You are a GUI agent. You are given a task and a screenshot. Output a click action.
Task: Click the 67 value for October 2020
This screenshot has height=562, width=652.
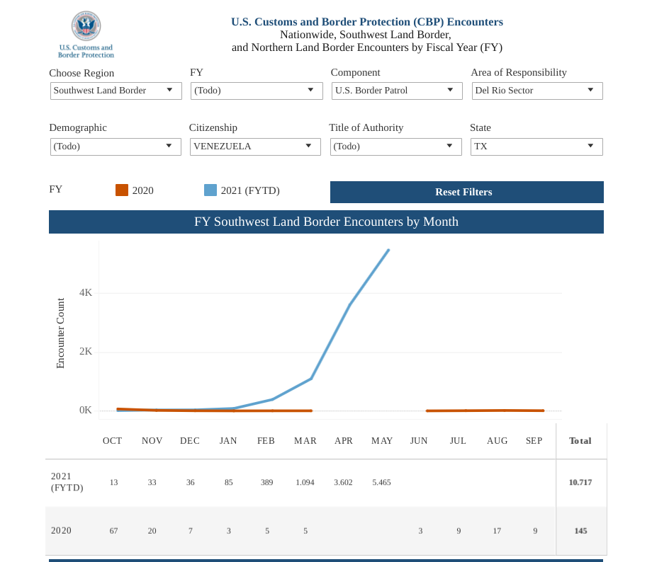[x=113, y=531]
